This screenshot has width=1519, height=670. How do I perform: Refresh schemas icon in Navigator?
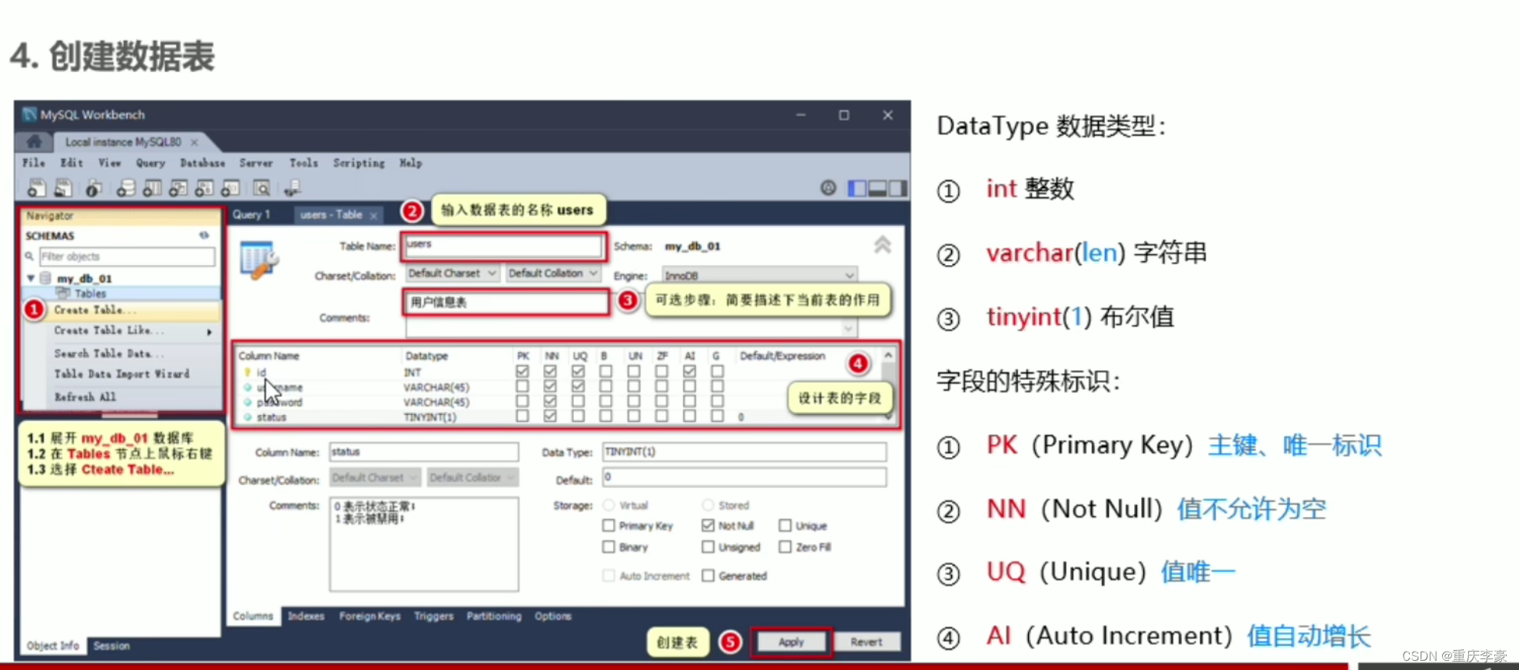204,235
